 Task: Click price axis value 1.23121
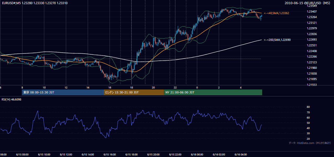click(x=312, y=23)
